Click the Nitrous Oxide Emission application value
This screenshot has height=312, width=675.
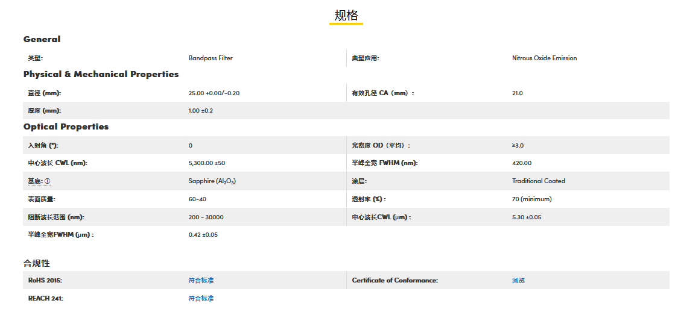(x=544, y=58)
